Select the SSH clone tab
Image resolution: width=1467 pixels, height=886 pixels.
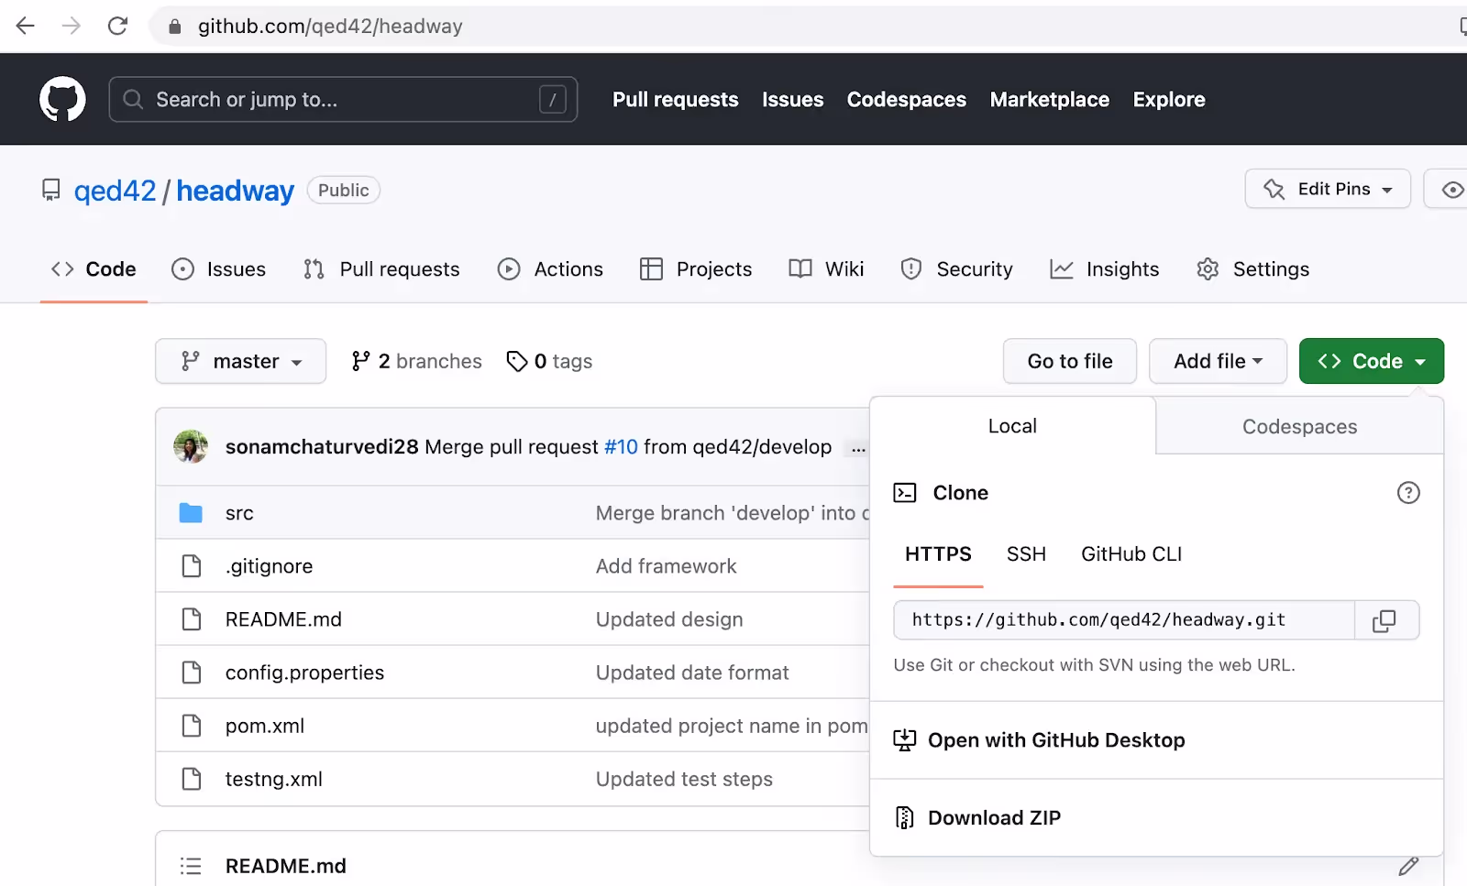pyautogui.click(x=1026, y=554)
